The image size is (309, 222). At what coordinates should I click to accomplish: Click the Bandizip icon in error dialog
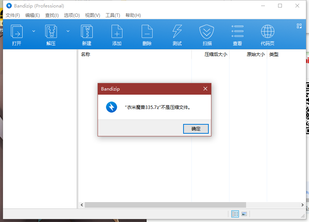(x=112, y=107)
